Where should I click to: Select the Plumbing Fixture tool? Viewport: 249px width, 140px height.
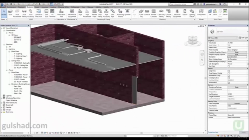[x=120, y=13]
